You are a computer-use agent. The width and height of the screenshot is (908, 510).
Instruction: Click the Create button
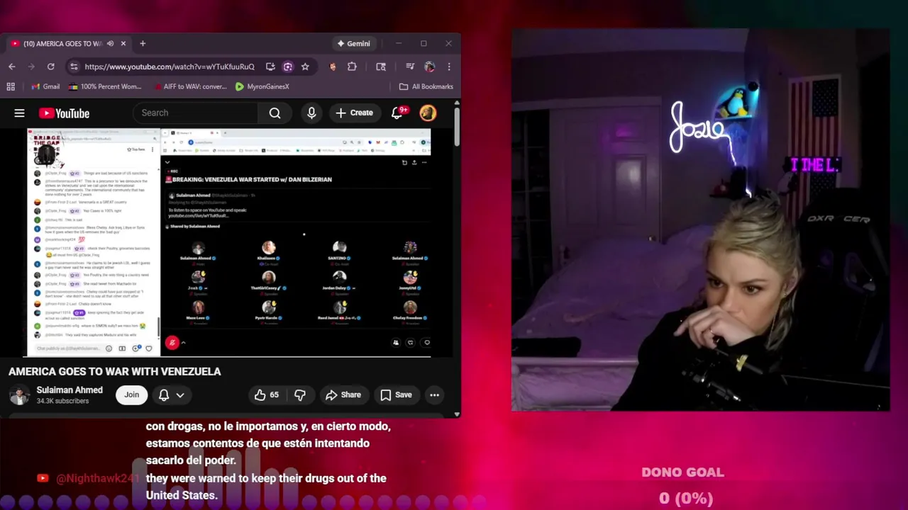(x=354, y=113)
